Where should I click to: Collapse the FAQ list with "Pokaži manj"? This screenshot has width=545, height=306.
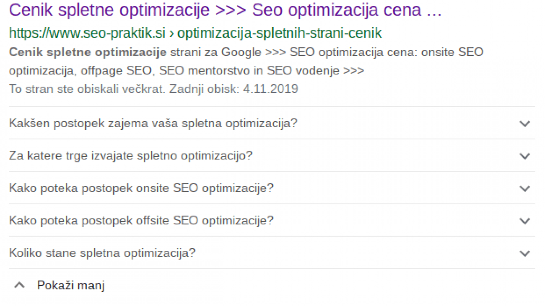point(71,285)
